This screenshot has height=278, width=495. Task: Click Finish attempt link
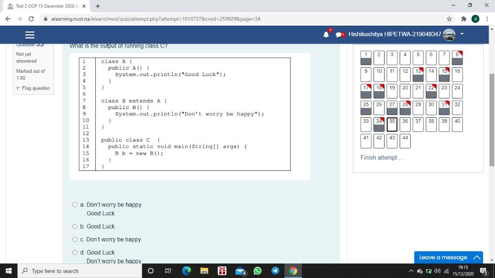click(382, 158)
